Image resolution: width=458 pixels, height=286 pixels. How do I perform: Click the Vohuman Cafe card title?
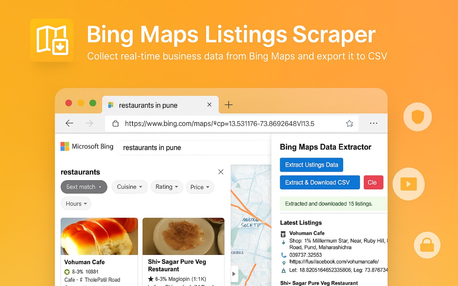(x=84, y=262)
